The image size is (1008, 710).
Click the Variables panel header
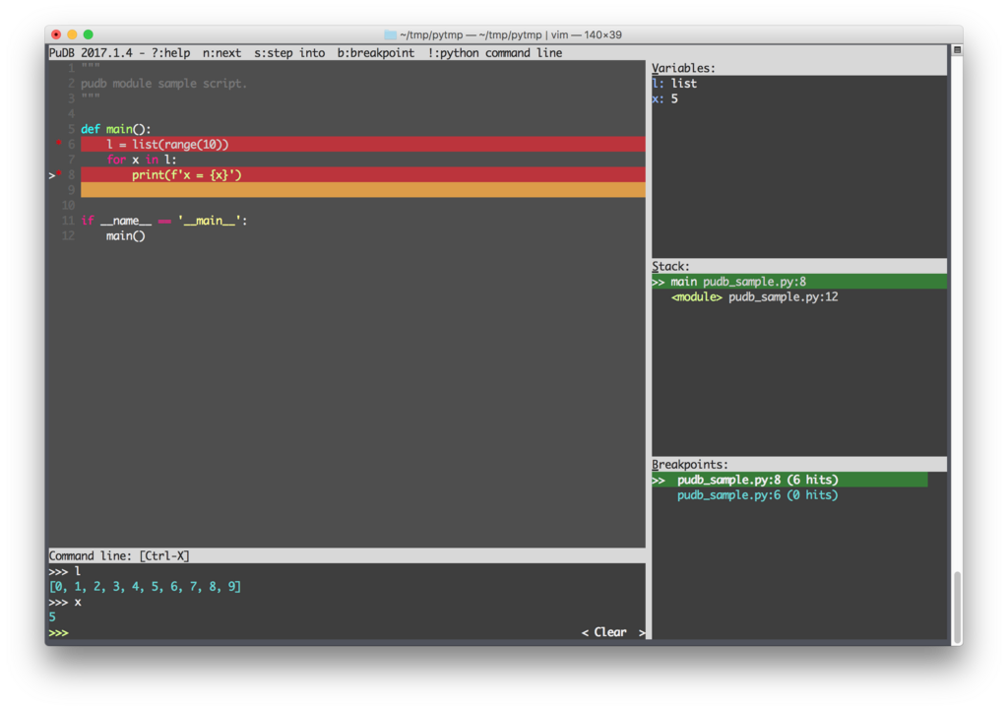click(798, 68)
